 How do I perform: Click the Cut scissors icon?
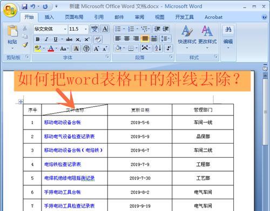pyautogui.click(x=25, y=28)
